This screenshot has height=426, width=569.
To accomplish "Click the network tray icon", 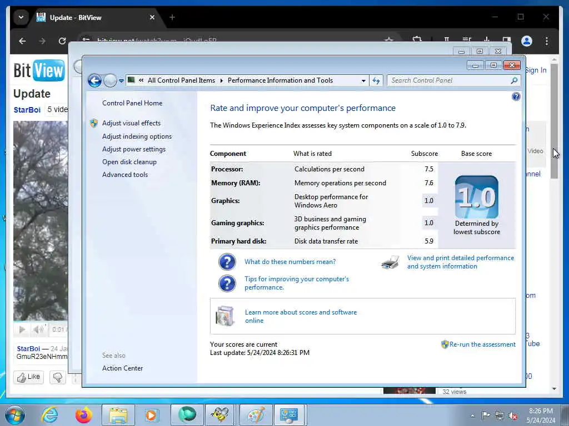I will (x=500, y=416).
